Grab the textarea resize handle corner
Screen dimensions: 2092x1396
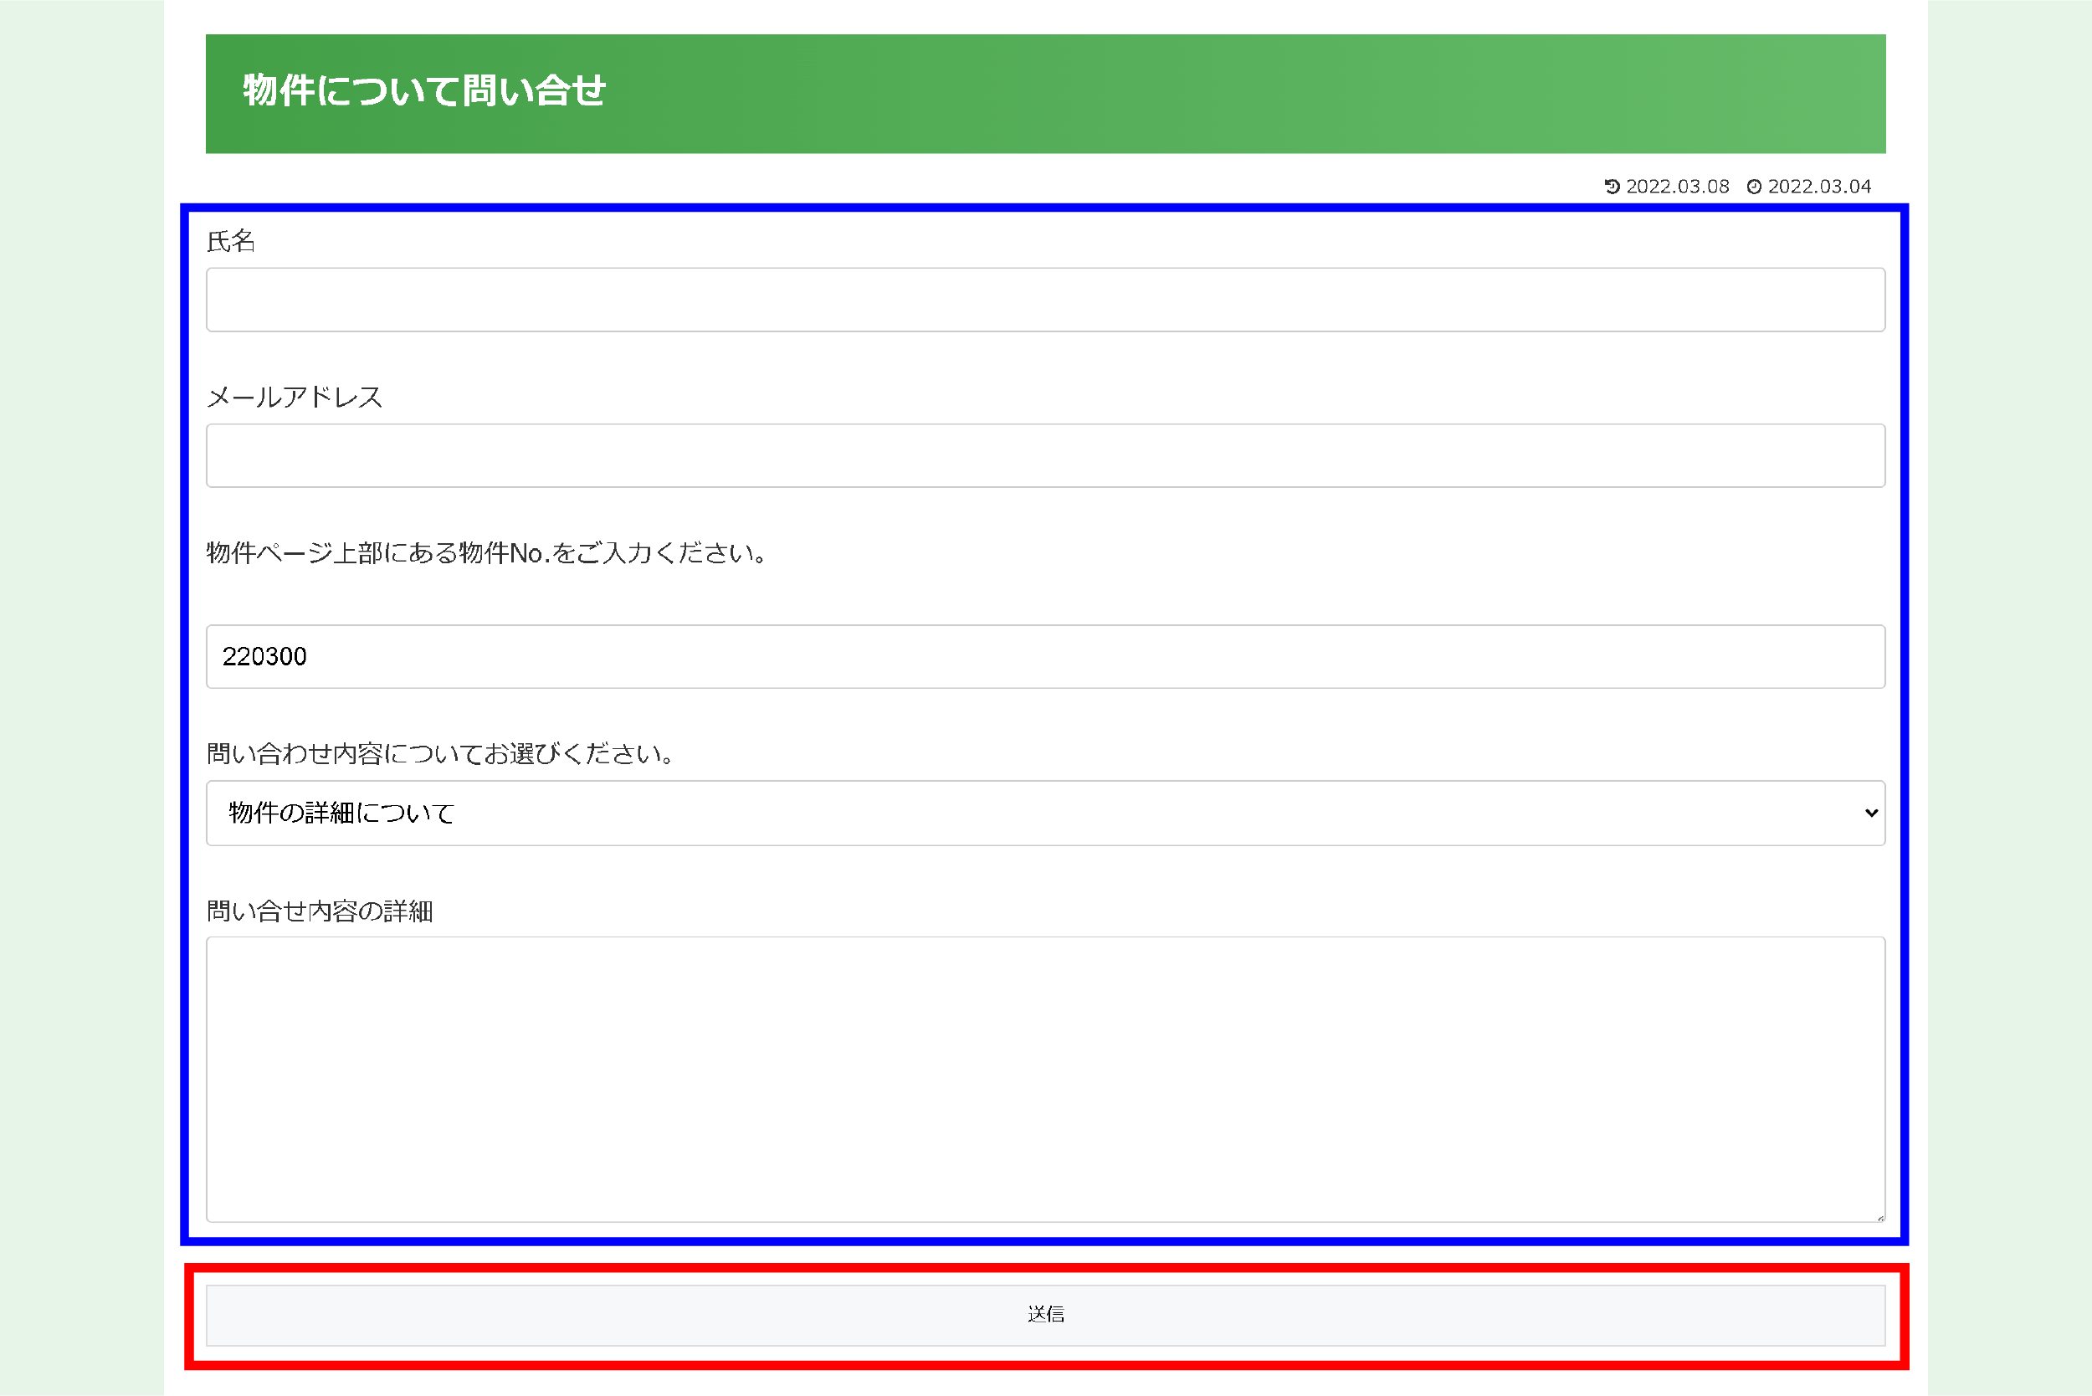[x=1880, y=1217]
